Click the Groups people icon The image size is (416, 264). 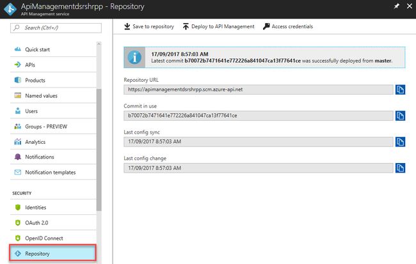pyautogui.click(x=18, y=127)
